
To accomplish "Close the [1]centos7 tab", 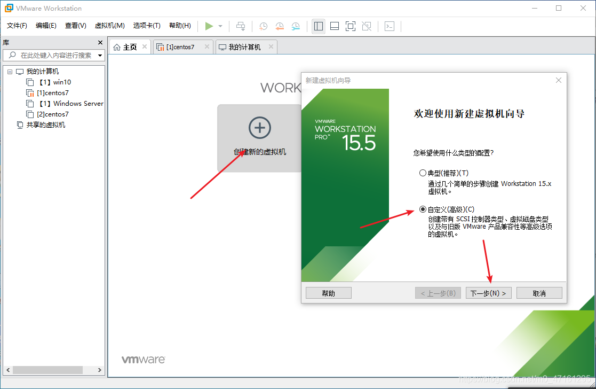I will coord(207,46).
